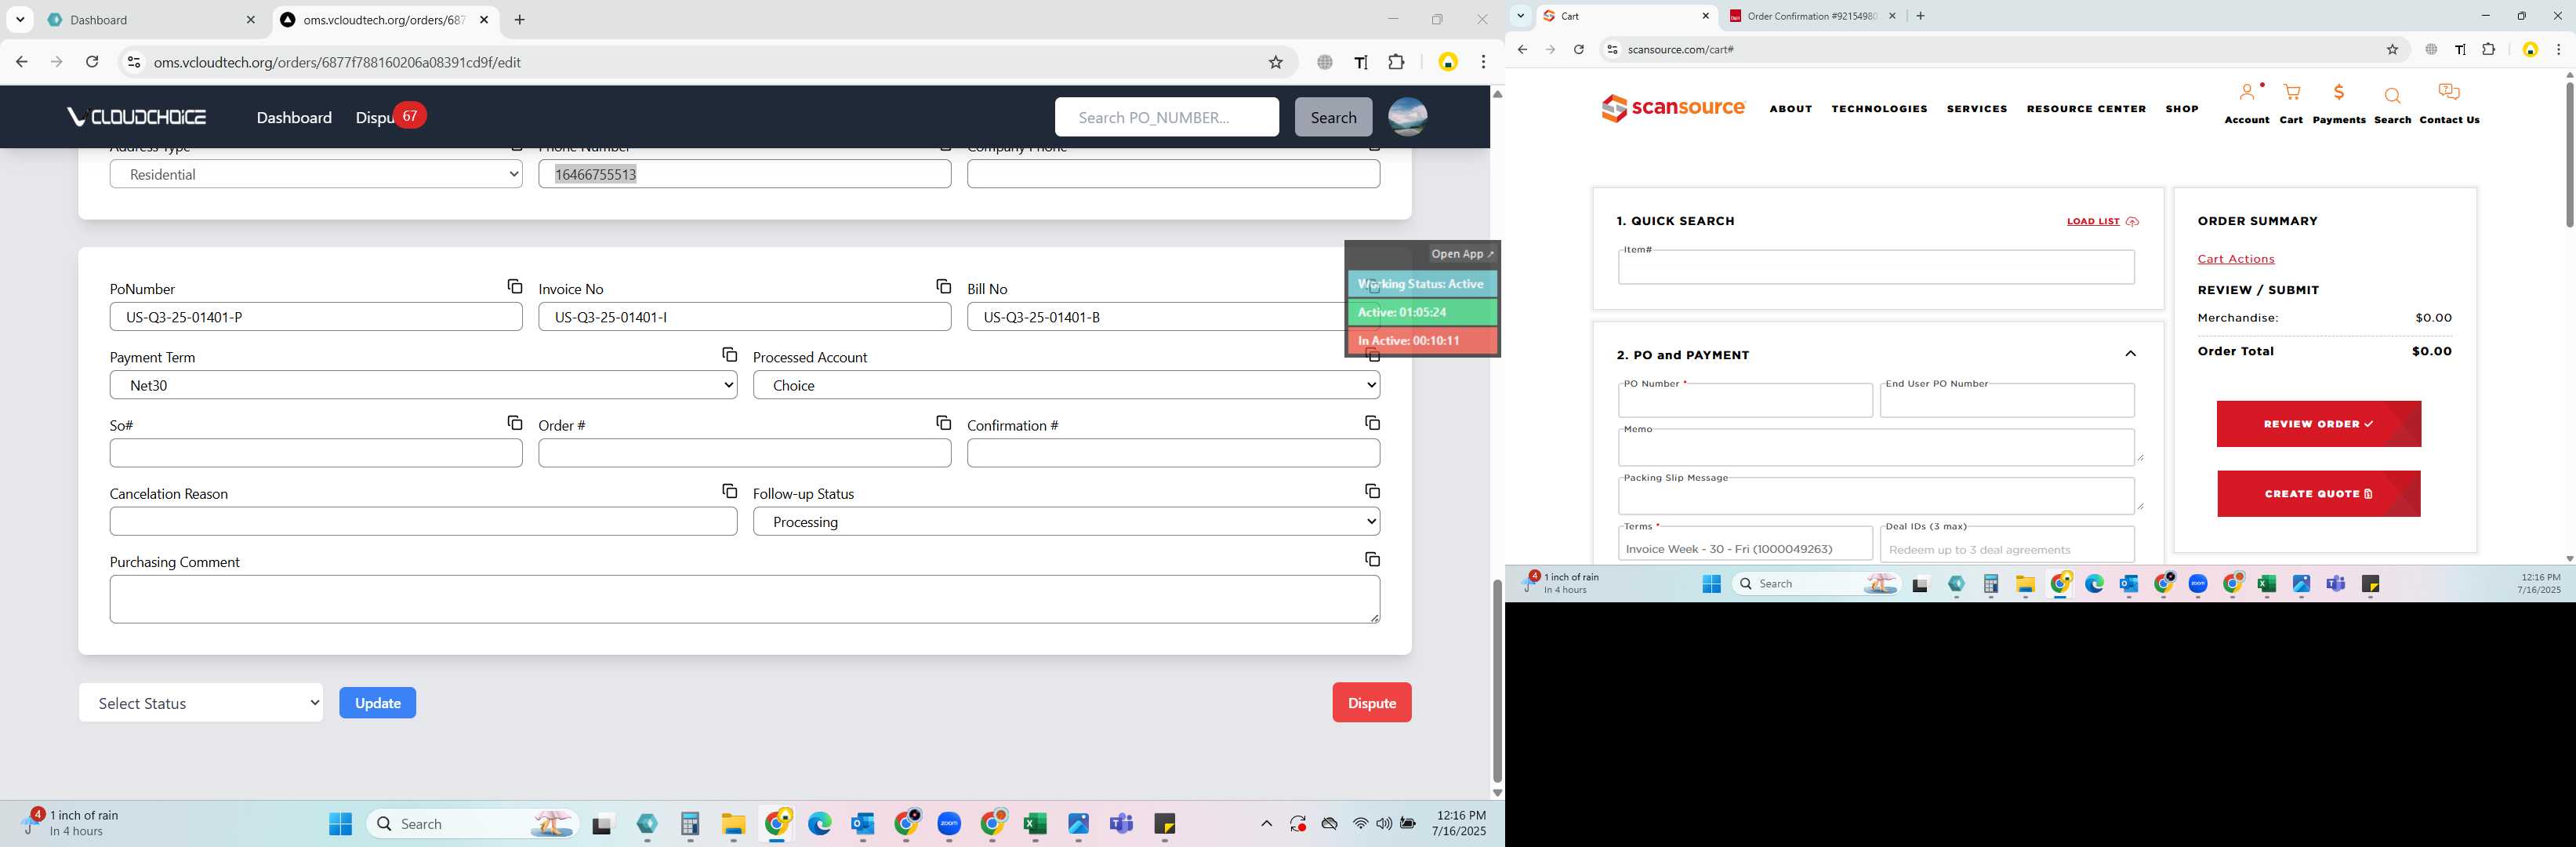Switch to Order Confirmation browser tab
The image size is (2576, 847).
(1812, 16)
